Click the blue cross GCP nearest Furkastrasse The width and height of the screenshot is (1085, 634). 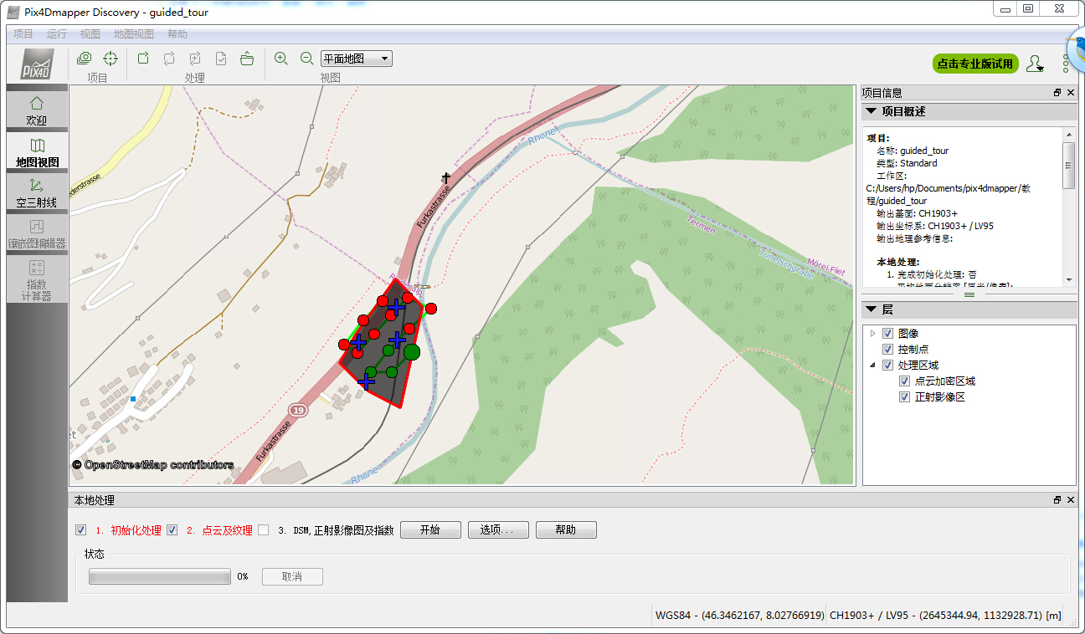pyautogui.click(x=358, y=342)
